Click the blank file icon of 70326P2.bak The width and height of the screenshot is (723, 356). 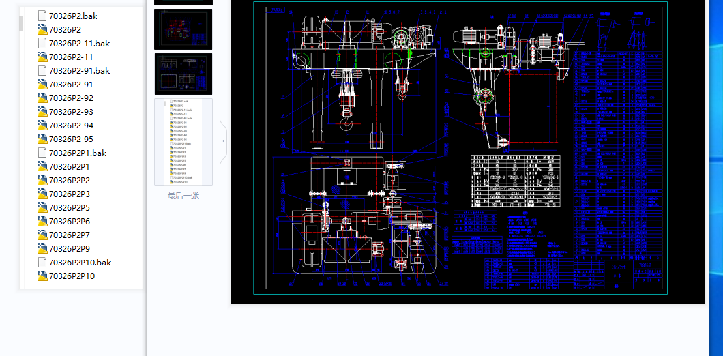[x=42, y=16]
